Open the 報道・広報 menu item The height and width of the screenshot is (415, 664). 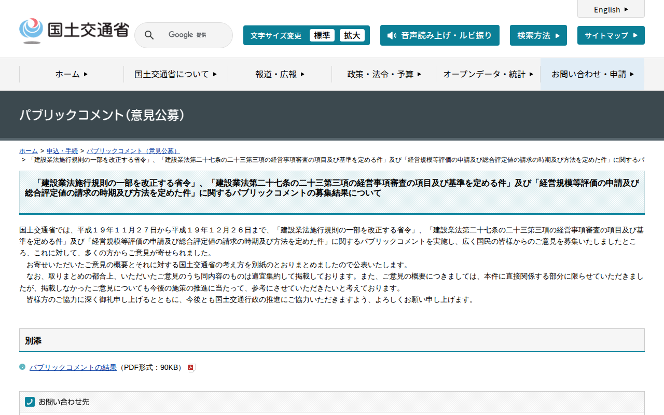(280, 74)
